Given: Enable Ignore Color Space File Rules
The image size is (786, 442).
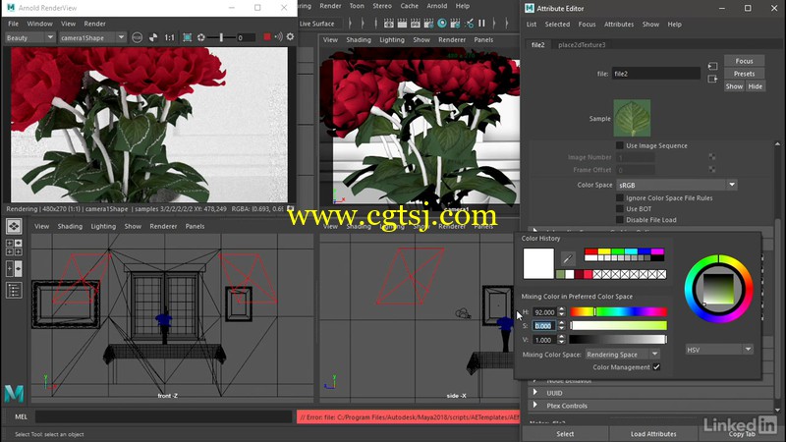Looking at the screenshot, I should tap(620, 198).
